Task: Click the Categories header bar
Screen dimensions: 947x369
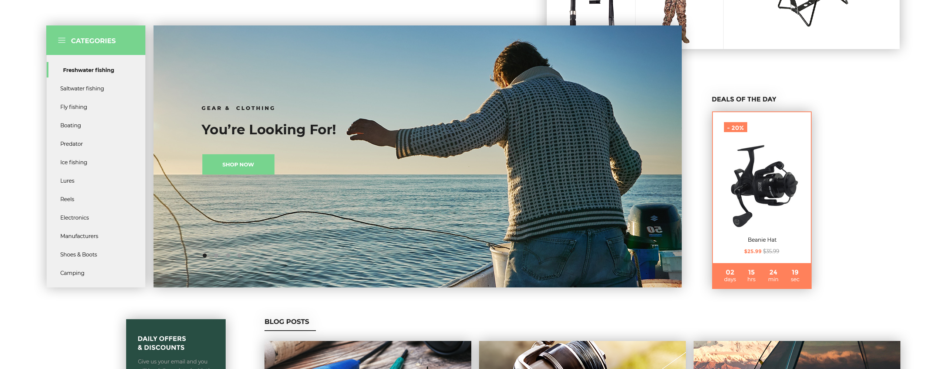Action: tap(96, 40)
